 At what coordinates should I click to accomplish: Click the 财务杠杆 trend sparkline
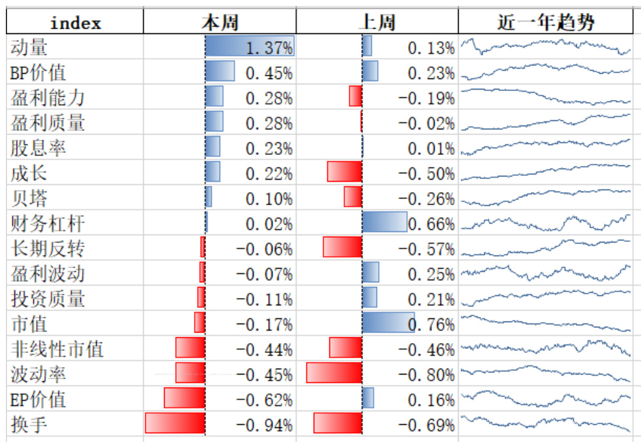(x=546, y=223)
